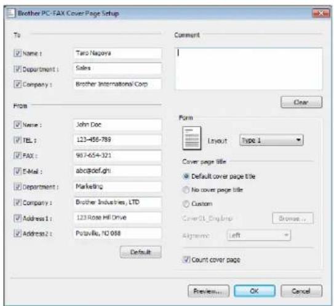Click the Pottsville Address2 field
Screen dimensions: 334x306
pyautogui.click(x=117, y=233)
